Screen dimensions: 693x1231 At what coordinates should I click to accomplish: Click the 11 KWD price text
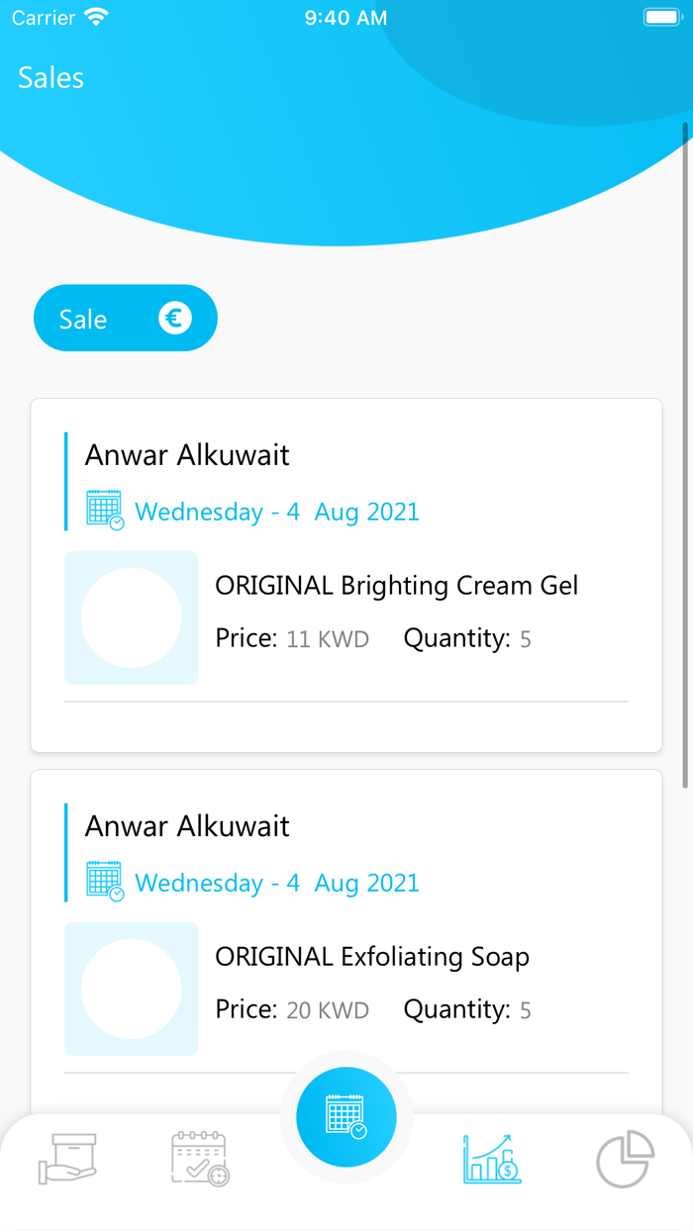[328, 638]
